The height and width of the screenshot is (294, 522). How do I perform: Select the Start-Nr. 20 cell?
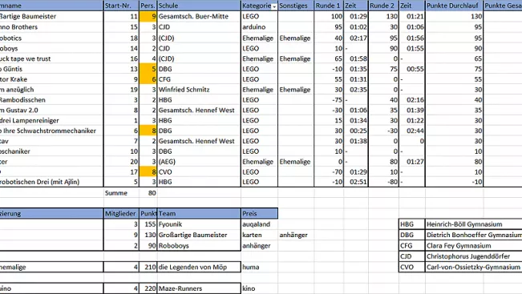point(122,162)
